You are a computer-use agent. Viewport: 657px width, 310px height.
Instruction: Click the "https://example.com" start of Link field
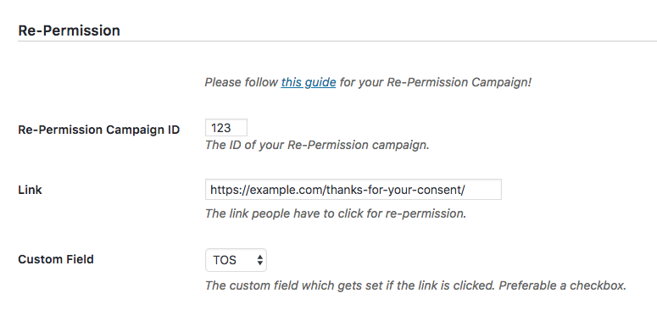[x=265, y=190]
